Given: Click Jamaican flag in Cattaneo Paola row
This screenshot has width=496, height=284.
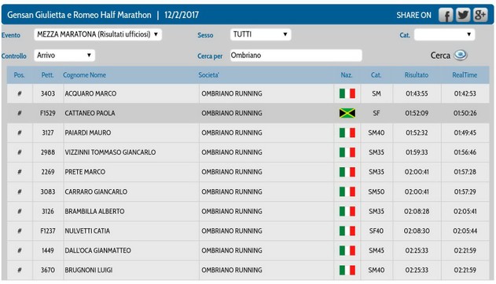Looking at the screenshot, I should [x=347, y=113].
